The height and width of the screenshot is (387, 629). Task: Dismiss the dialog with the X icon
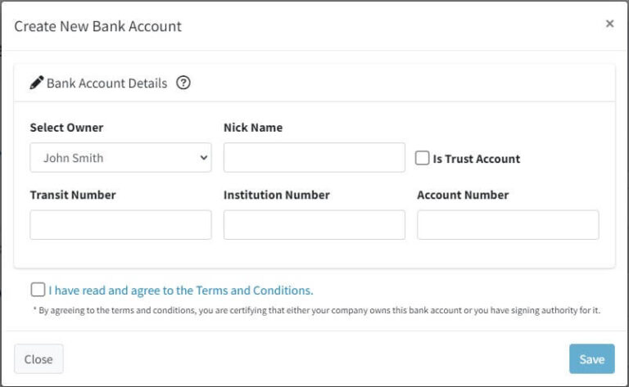609,24
